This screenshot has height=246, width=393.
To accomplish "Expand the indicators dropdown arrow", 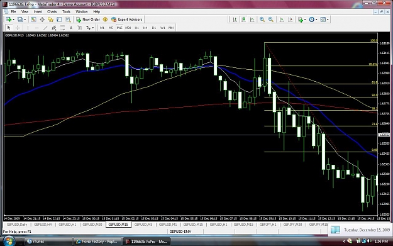I will point(305,20).
